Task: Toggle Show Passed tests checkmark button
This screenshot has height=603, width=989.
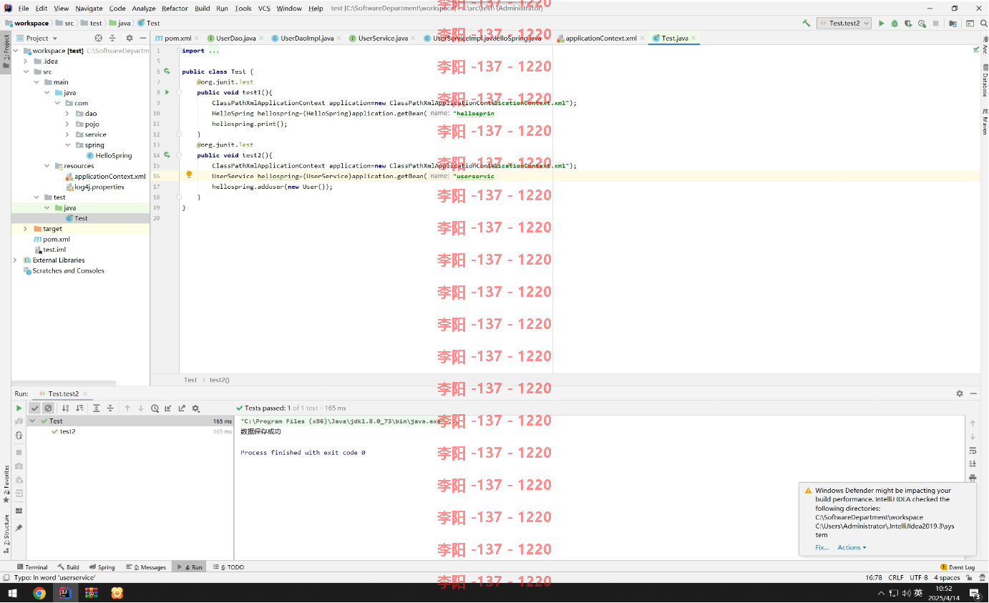Action: 34,408
